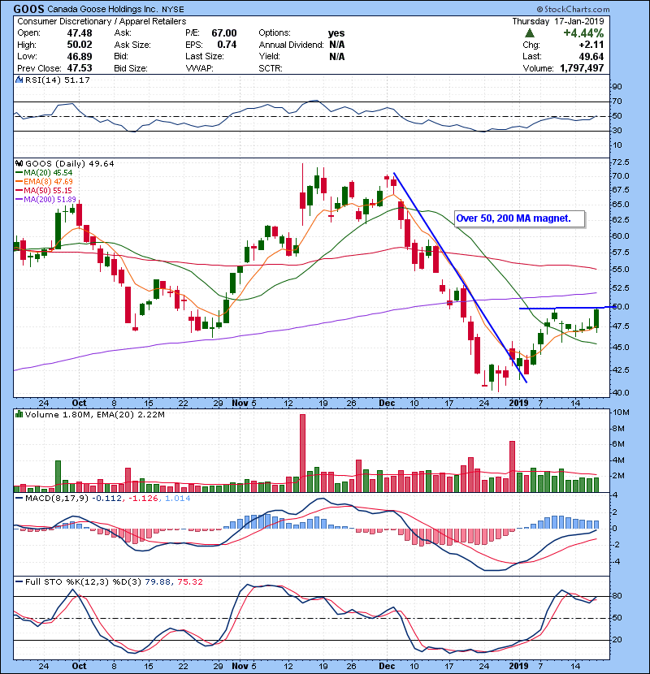Click the 'Dec' label on price chart axis
This screenshot has width=650, height=674.
click(387, 404)
